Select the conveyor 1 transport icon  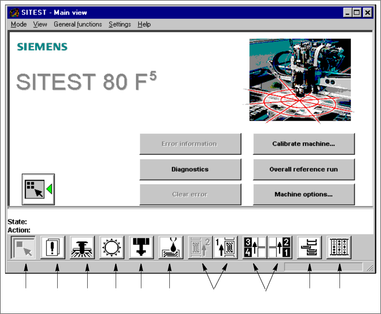tap(225, 247)
